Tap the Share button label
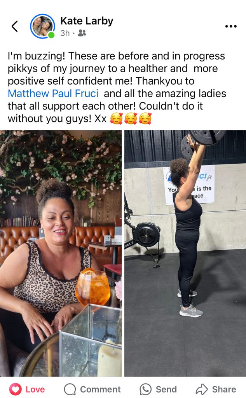 click(x=224, y=389)
